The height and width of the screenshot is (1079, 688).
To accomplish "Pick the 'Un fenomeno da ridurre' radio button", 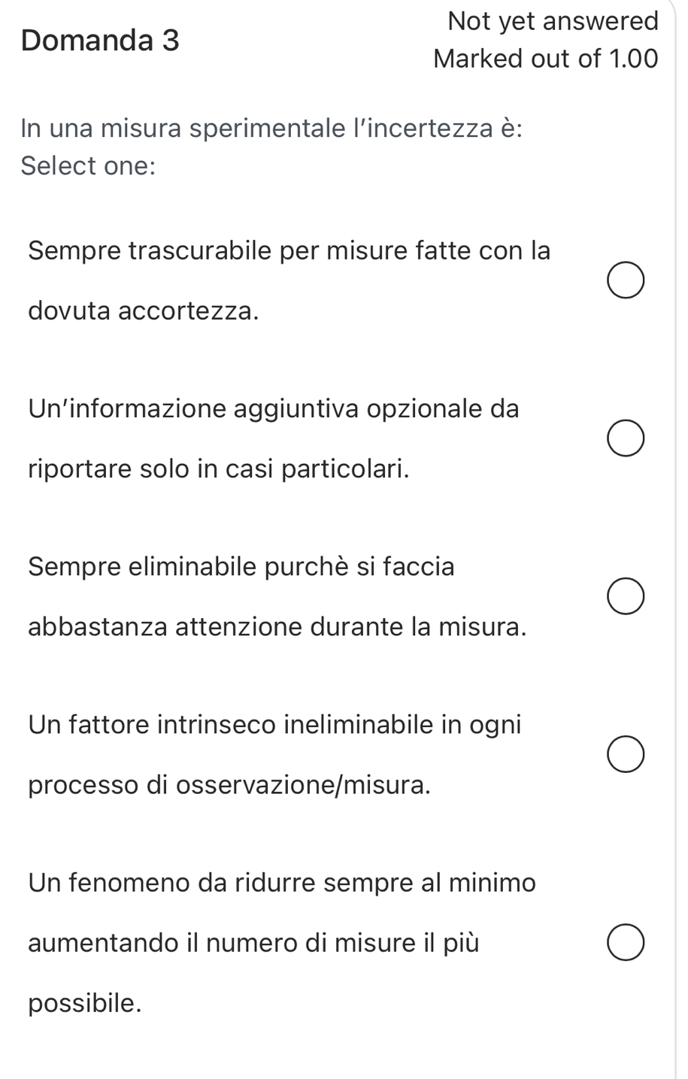I will point(626,943).
